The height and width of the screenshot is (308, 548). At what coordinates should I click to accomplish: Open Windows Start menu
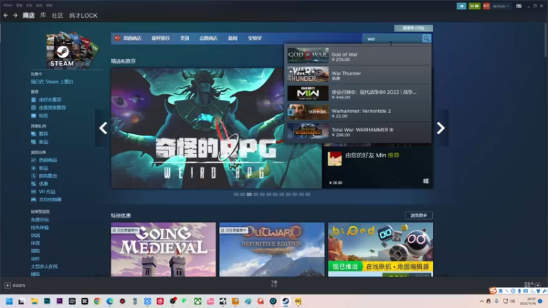10,301
